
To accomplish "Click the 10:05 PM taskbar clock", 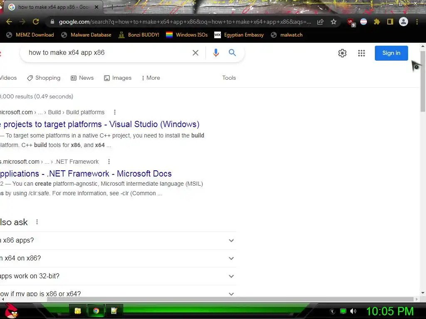I will point(390,312).
